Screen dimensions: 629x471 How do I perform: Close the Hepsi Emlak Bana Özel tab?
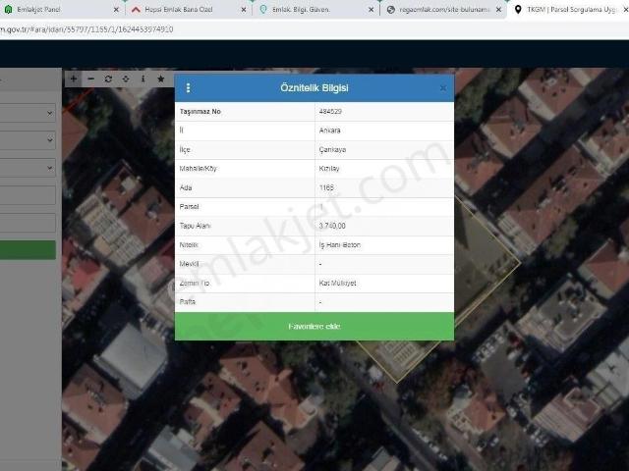(x=244, y=9)
